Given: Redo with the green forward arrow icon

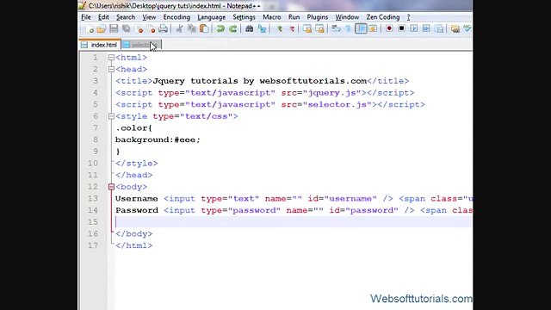Looking at the screenshot, I should click(232, 28).
